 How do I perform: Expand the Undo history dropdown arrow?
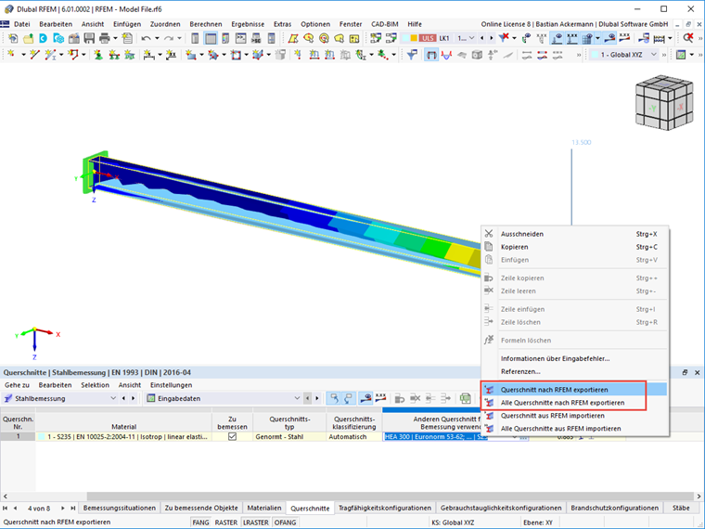tap(157, 39)
